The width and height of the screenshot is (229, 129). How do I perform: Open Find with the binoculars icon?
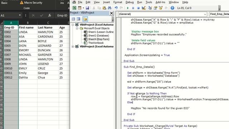click(x=109, y=8)
